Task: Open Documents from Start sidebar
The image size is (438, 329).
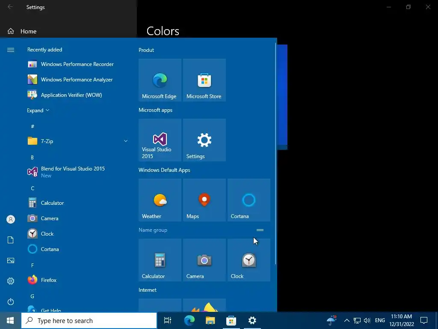Action: [11, 240]
